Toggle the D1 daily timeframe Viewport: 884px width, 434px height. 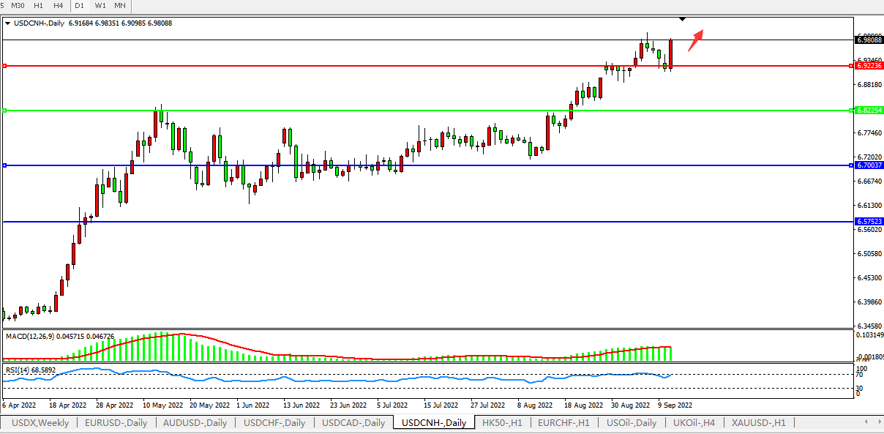(80, 6)
